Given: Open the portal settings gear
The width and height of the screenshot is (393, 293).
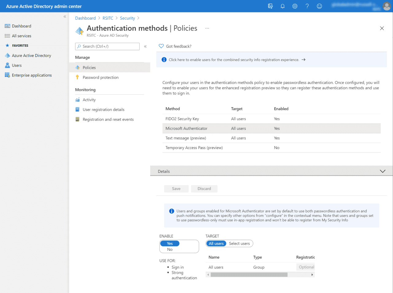Looking at the screenshot, I should click(295, 6).
